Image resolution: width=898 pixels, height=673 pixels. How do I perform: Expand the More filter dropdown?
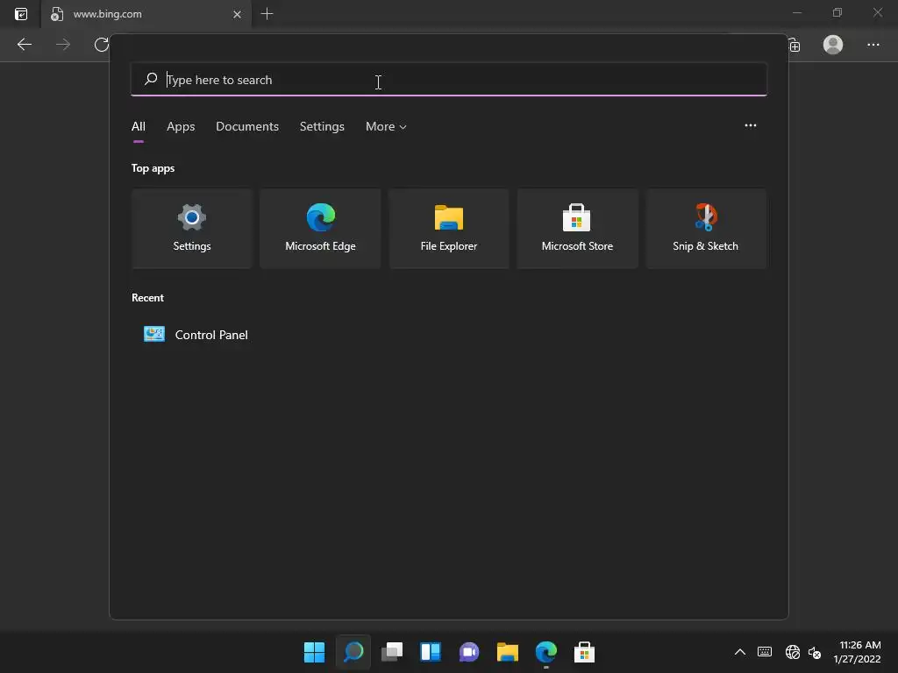[386, 126]
